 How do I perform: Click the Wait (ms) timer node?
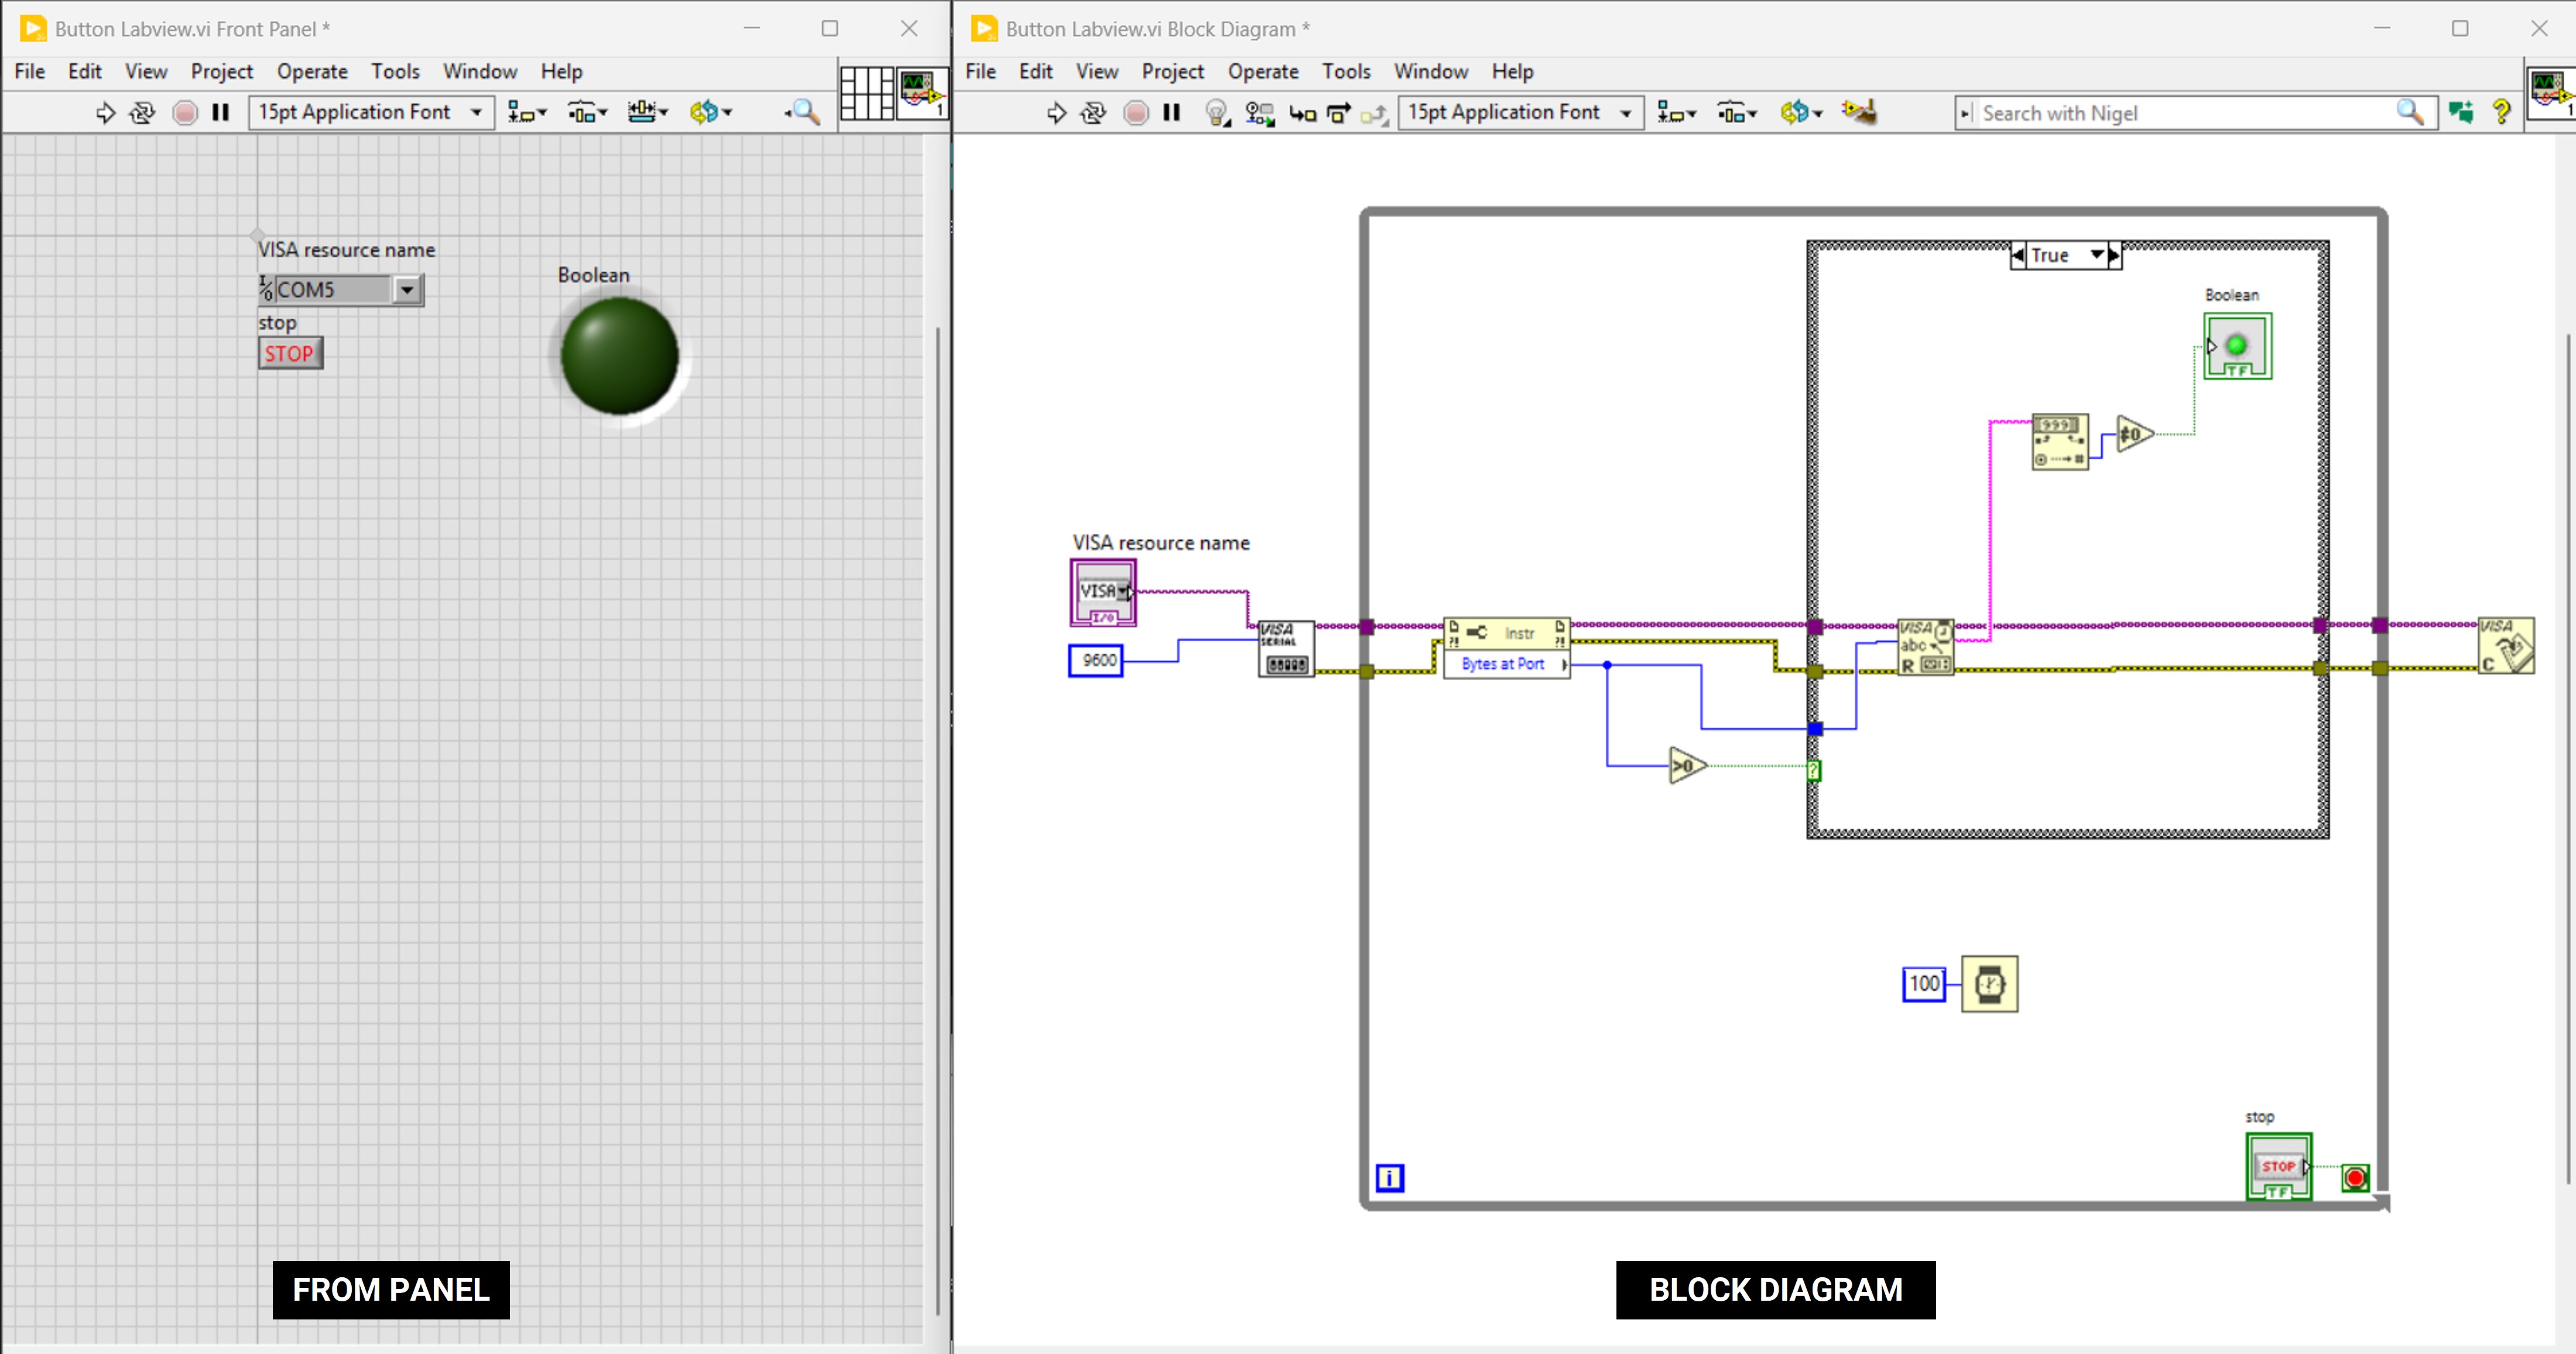pos(1989,984)
